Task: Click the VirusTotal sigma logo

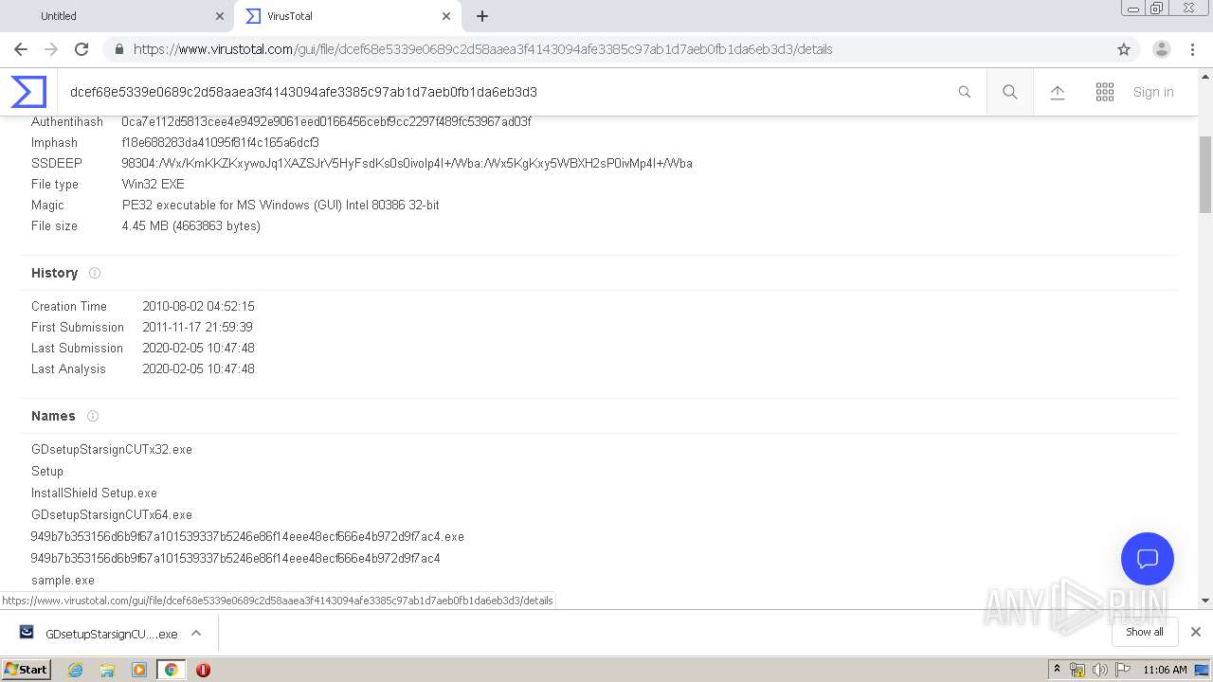Action: [28, 92]
